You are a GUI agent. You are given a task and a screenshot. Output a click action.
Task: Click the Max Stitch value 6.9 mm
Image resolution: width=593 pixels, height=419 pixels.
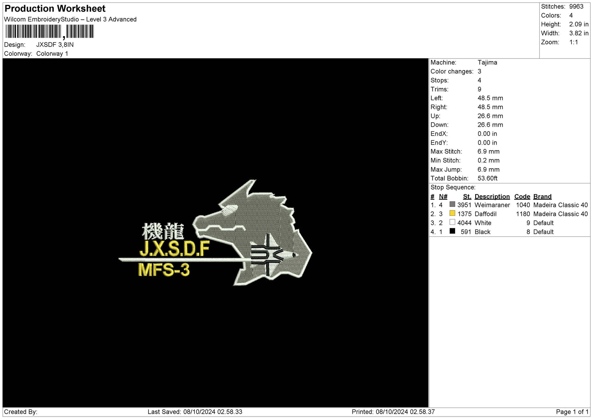(x=488, y=151)
